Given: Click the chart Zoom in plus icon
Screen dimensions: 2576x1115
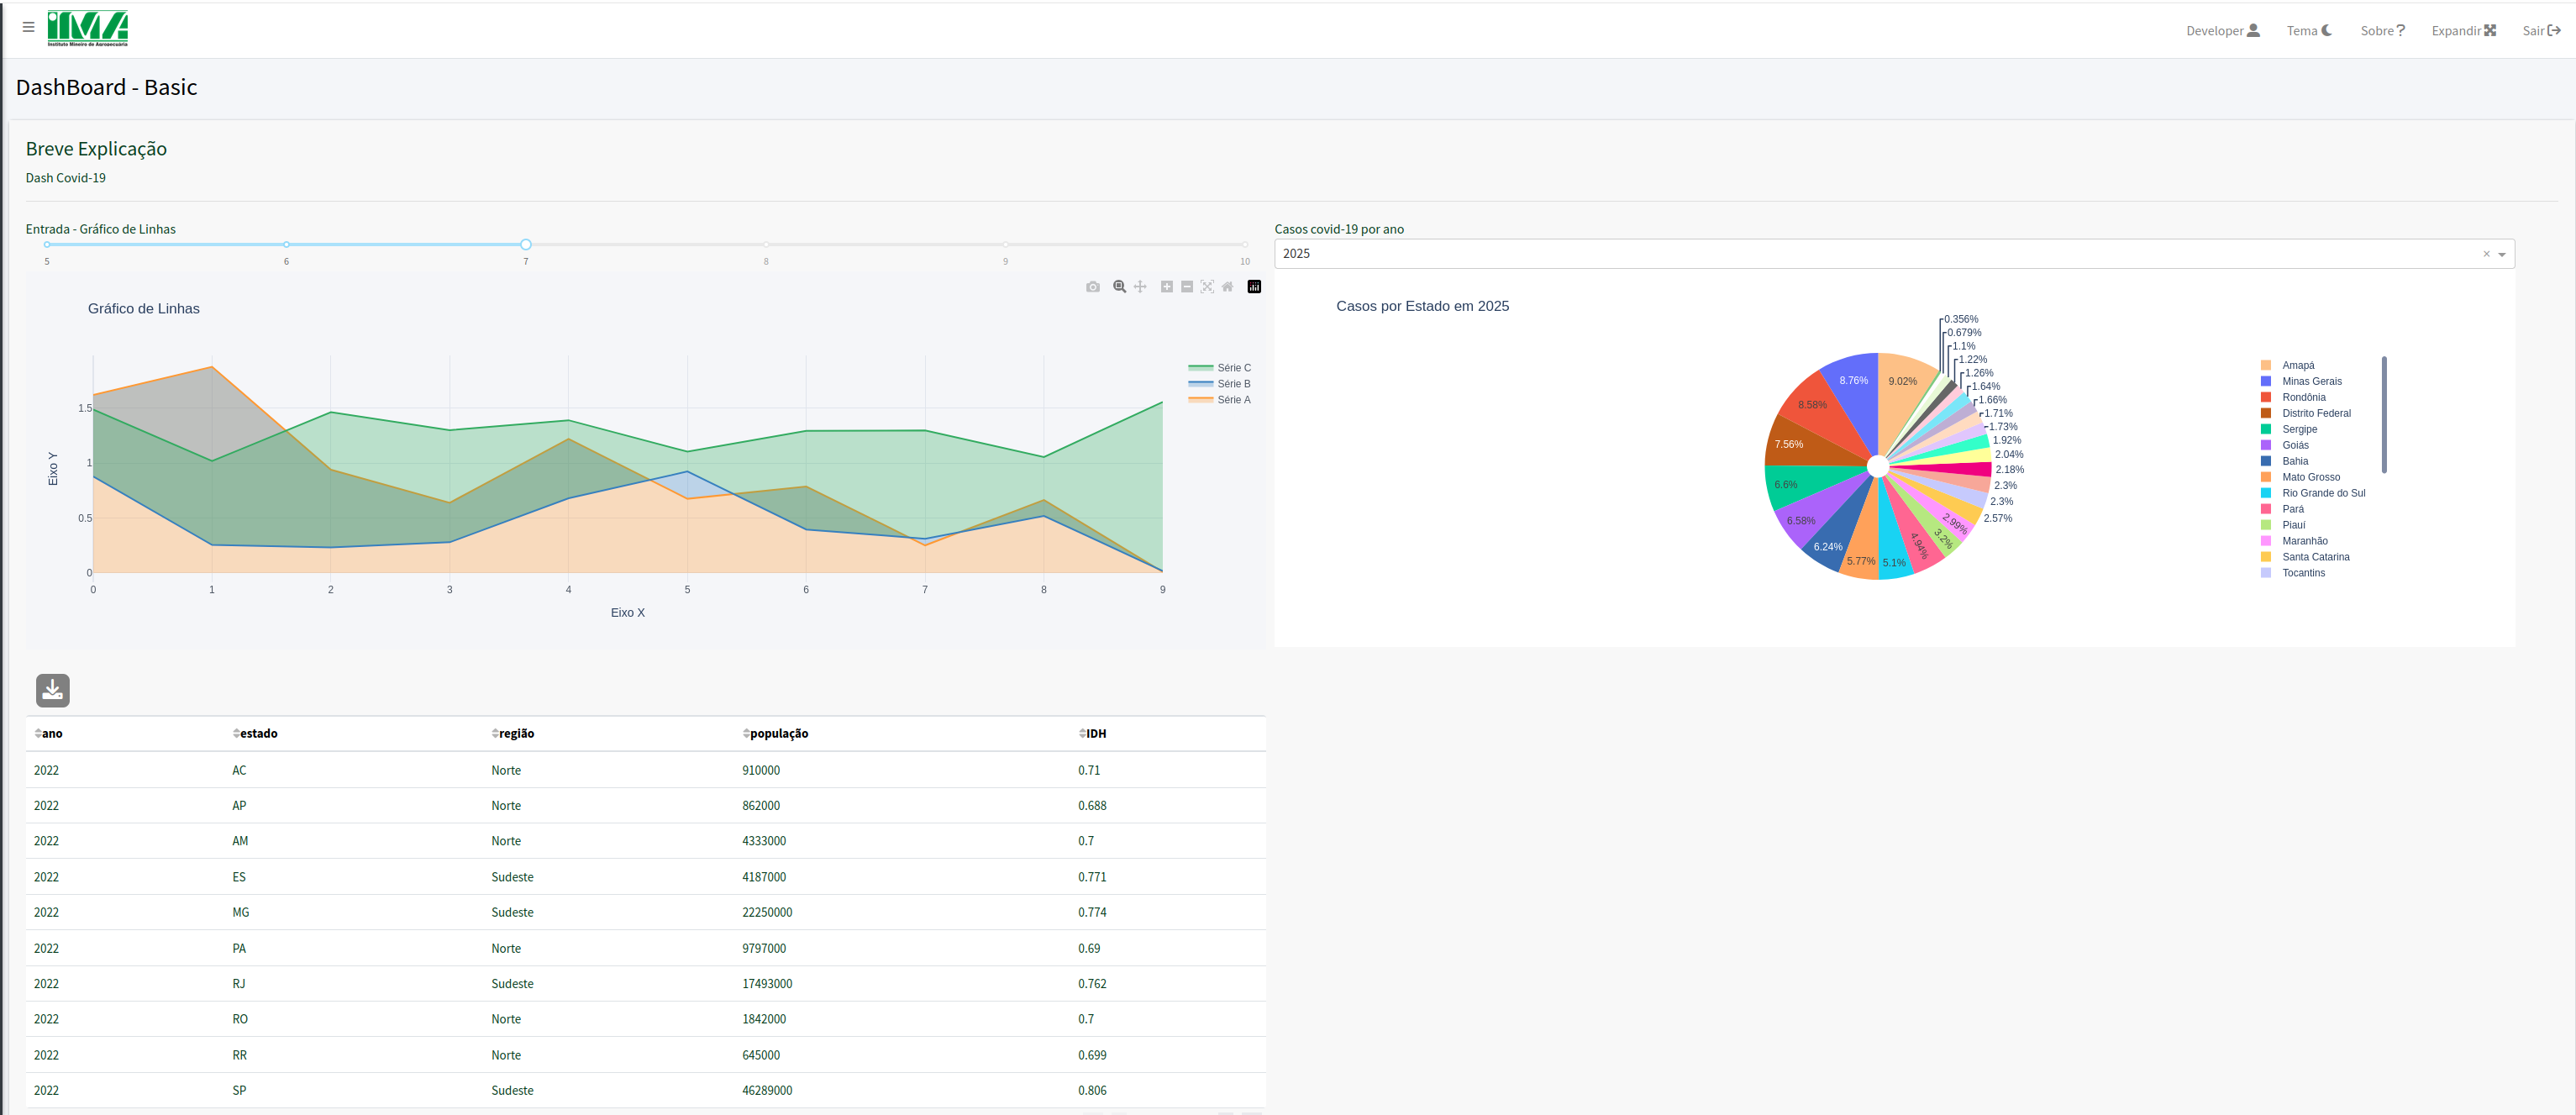Looking at the screenshot, I should 1166,287.
